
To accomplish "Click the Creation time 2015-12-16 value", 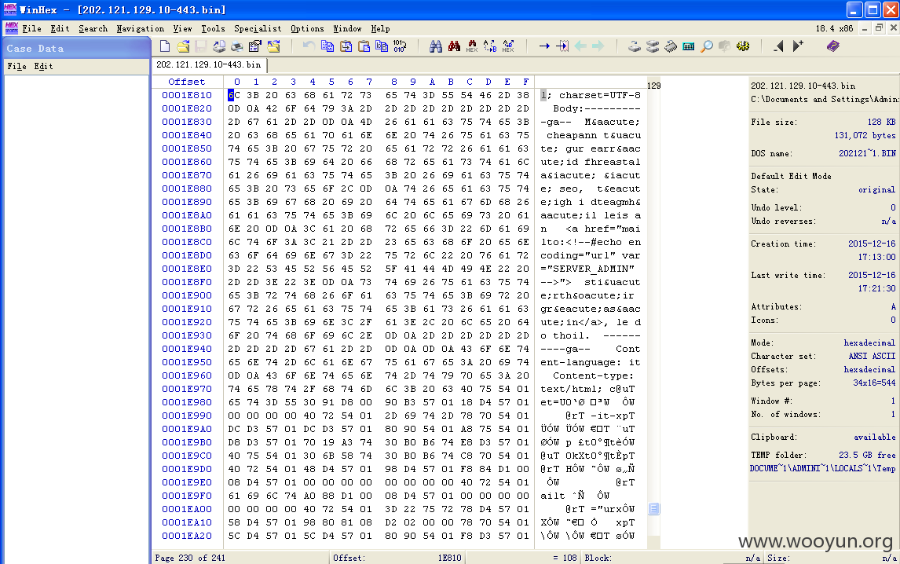I will [x=871, y=244].
